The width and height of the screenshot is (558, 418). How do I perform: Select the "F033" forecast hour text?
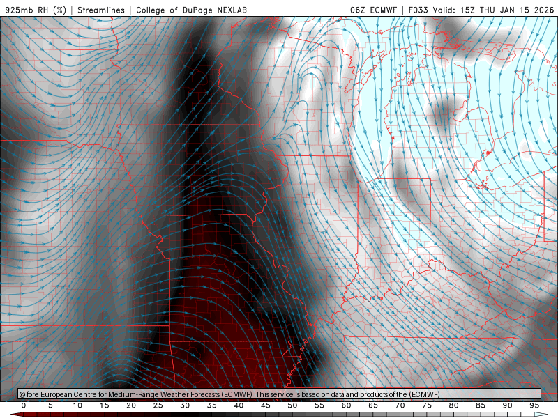418,10
